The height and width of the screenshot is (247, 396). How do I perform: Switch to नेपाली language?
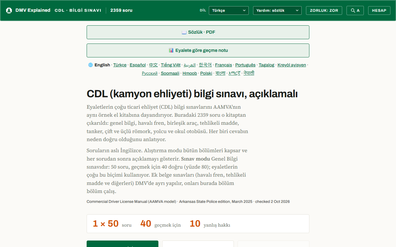coord(249,73)
